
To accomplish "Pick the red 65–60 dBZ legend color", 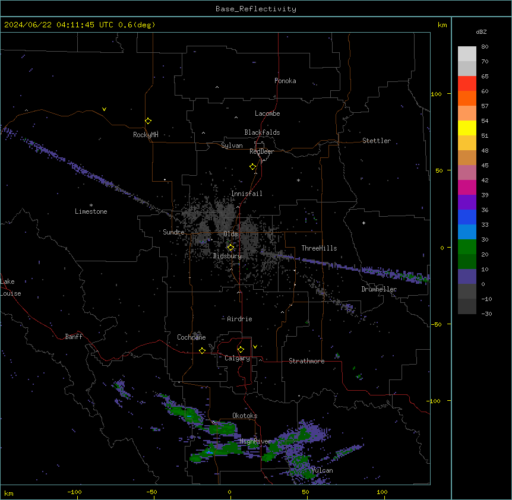I will click(x=467, y=84).
